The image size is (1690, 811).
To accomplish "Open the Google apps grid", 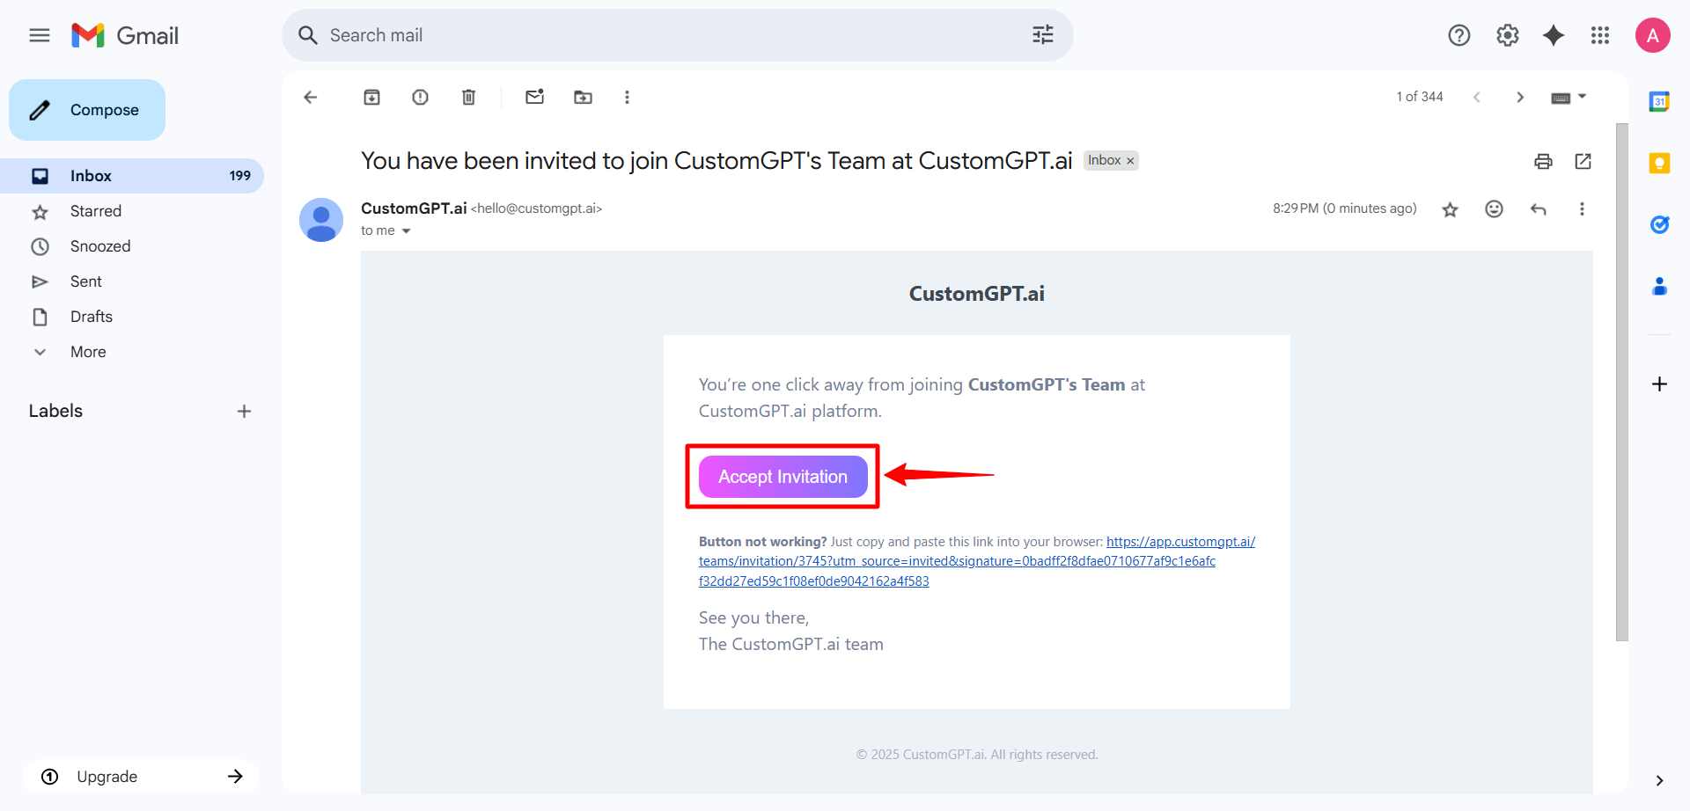I will (x=1600, y=35).
